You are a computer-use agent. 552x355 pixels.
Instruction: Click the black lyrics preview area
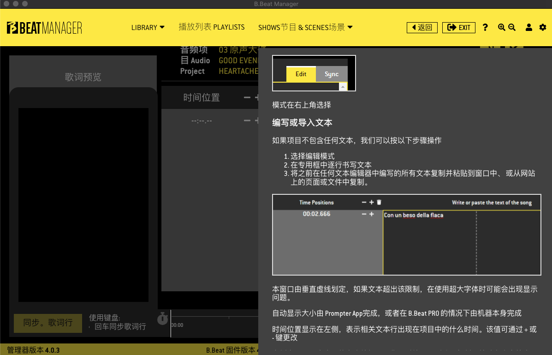pyautogui.click(x=83, y=205)
